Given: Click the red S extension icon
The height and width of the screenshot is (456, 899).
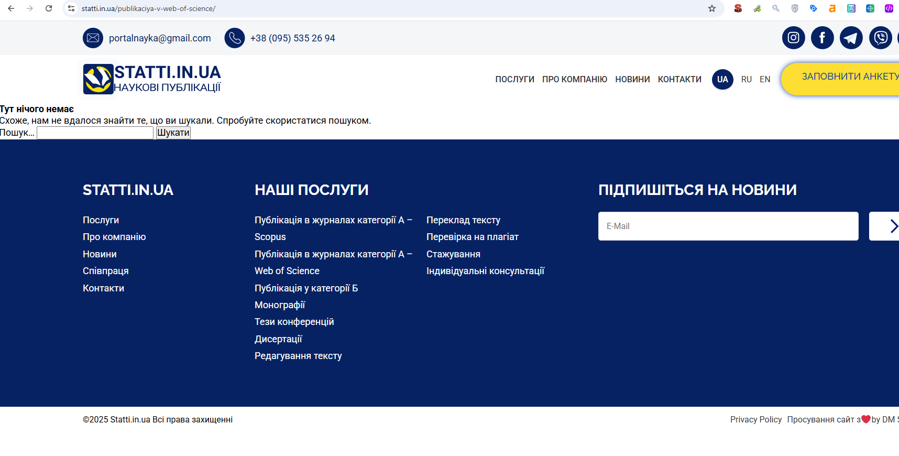Looking at the screenshot, I should (x=738, y=8).
